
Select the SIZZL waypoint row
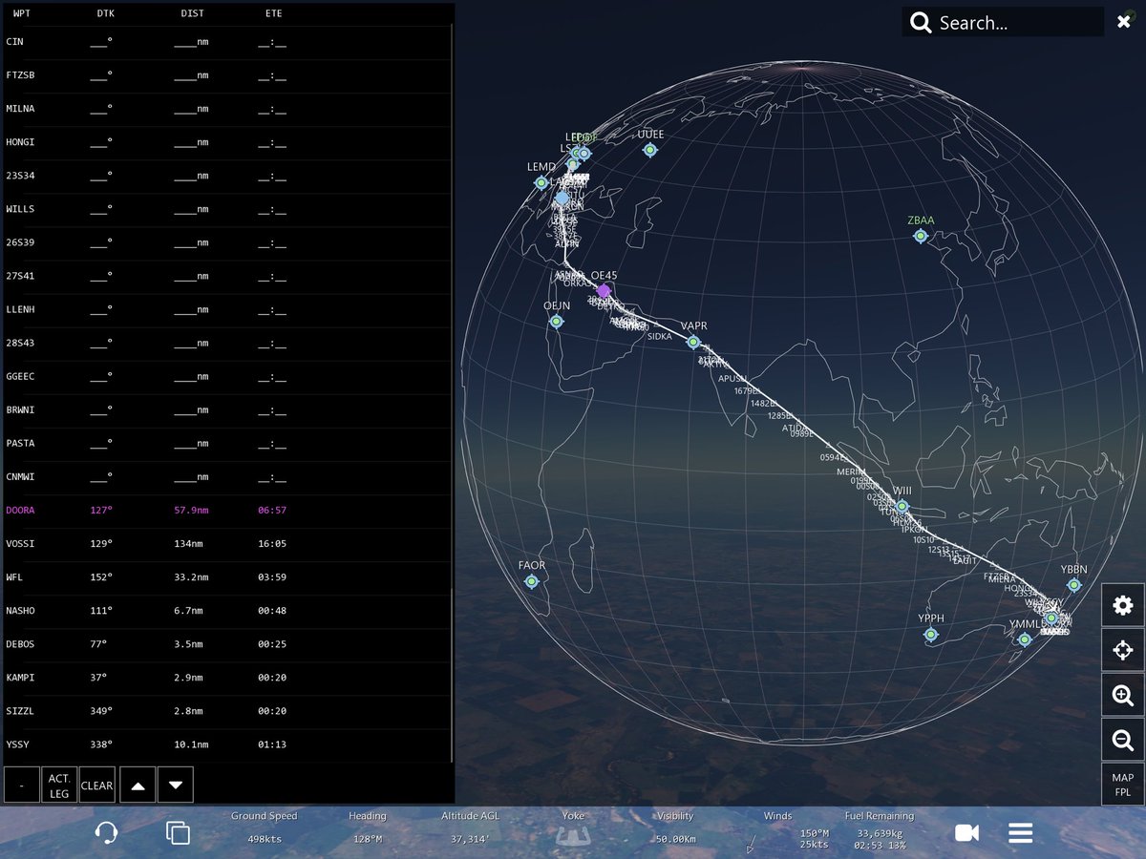pyautogui.click(x=225, y=711)
